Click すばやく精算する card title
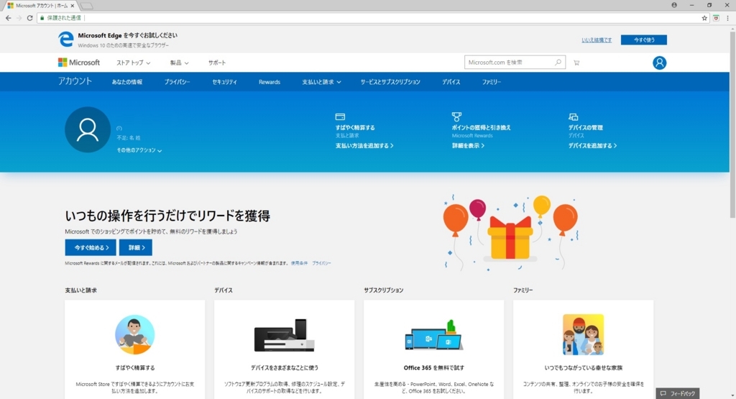Image resolution: width=736 pixels, height=399 pixels. coord(134,368)
